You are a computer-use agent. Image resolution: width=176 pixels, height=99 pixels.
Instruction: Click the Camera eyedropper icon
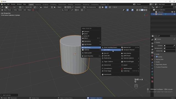point(174,46)
